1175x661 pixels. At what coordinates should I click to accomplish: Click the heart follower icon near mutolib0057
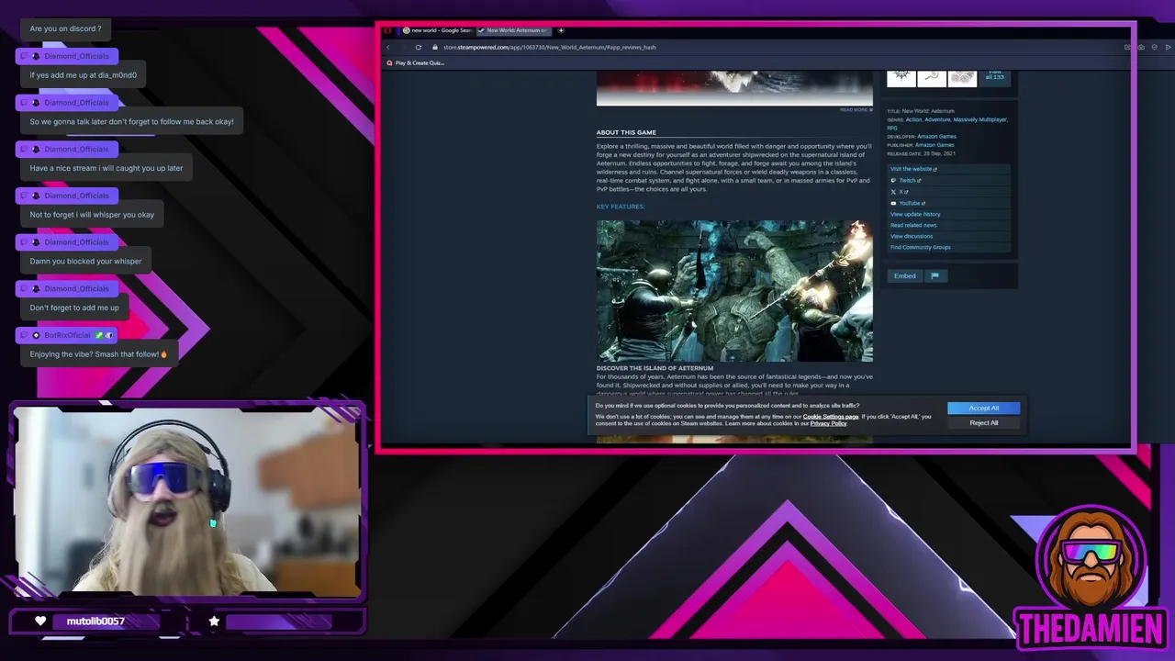point(40,622)
